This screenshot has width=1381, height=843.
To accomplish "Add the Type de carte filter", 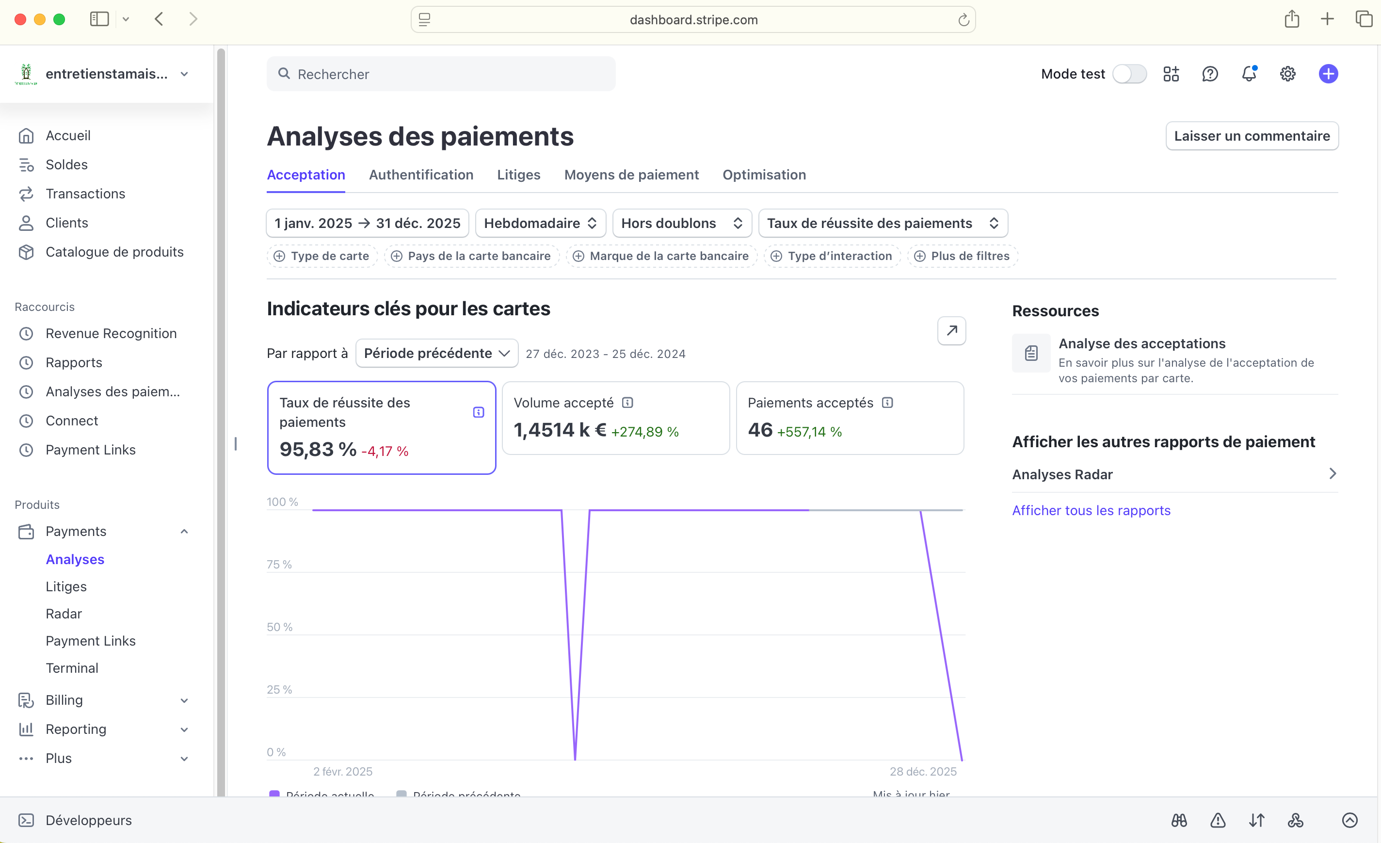I will point(321,256).
